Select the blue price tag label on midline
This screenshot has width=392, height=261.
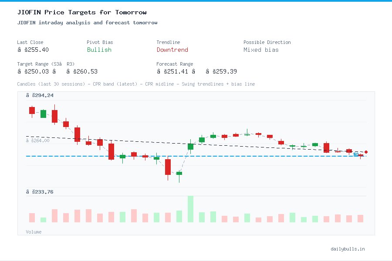pyautogui.click(x=356, y=155)
